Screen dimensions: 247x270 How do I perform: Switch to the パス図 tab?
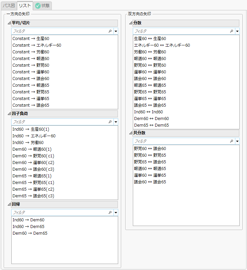point(9,6)
